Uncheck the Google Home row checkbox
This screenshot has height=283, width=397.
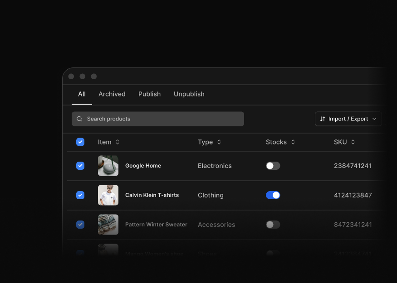80,166
